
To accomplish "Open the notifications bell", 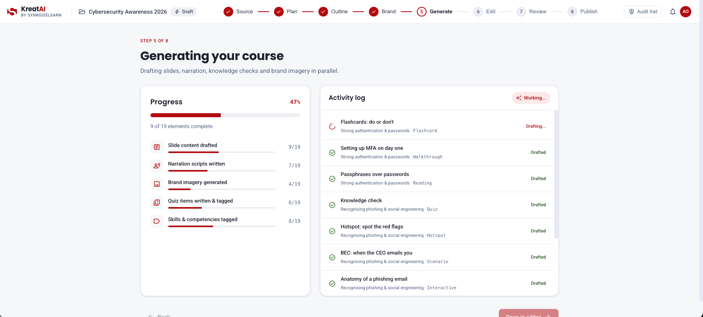I will 673,12.
